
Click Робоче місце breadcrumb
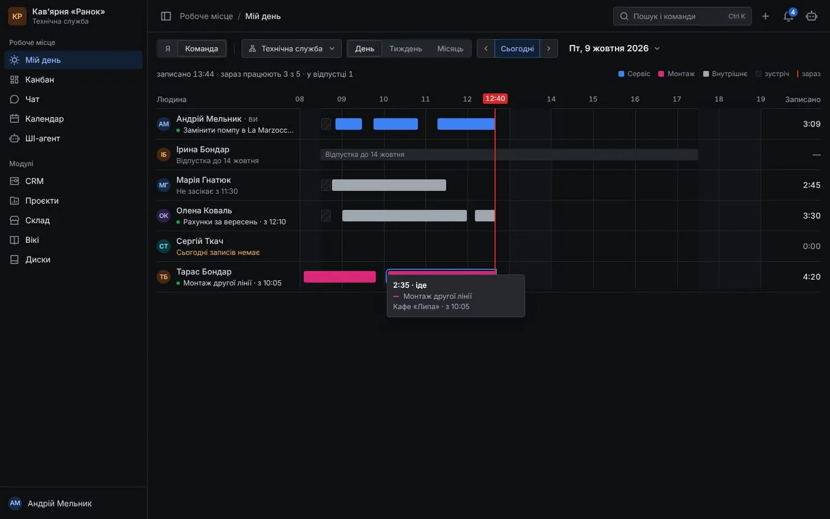click(206, 16)
